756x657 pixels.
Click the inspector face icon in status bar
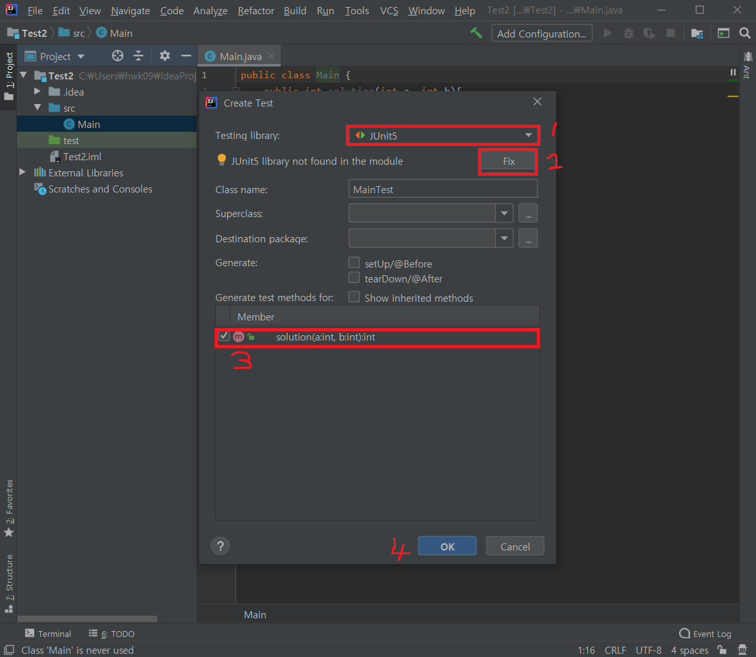742,650
